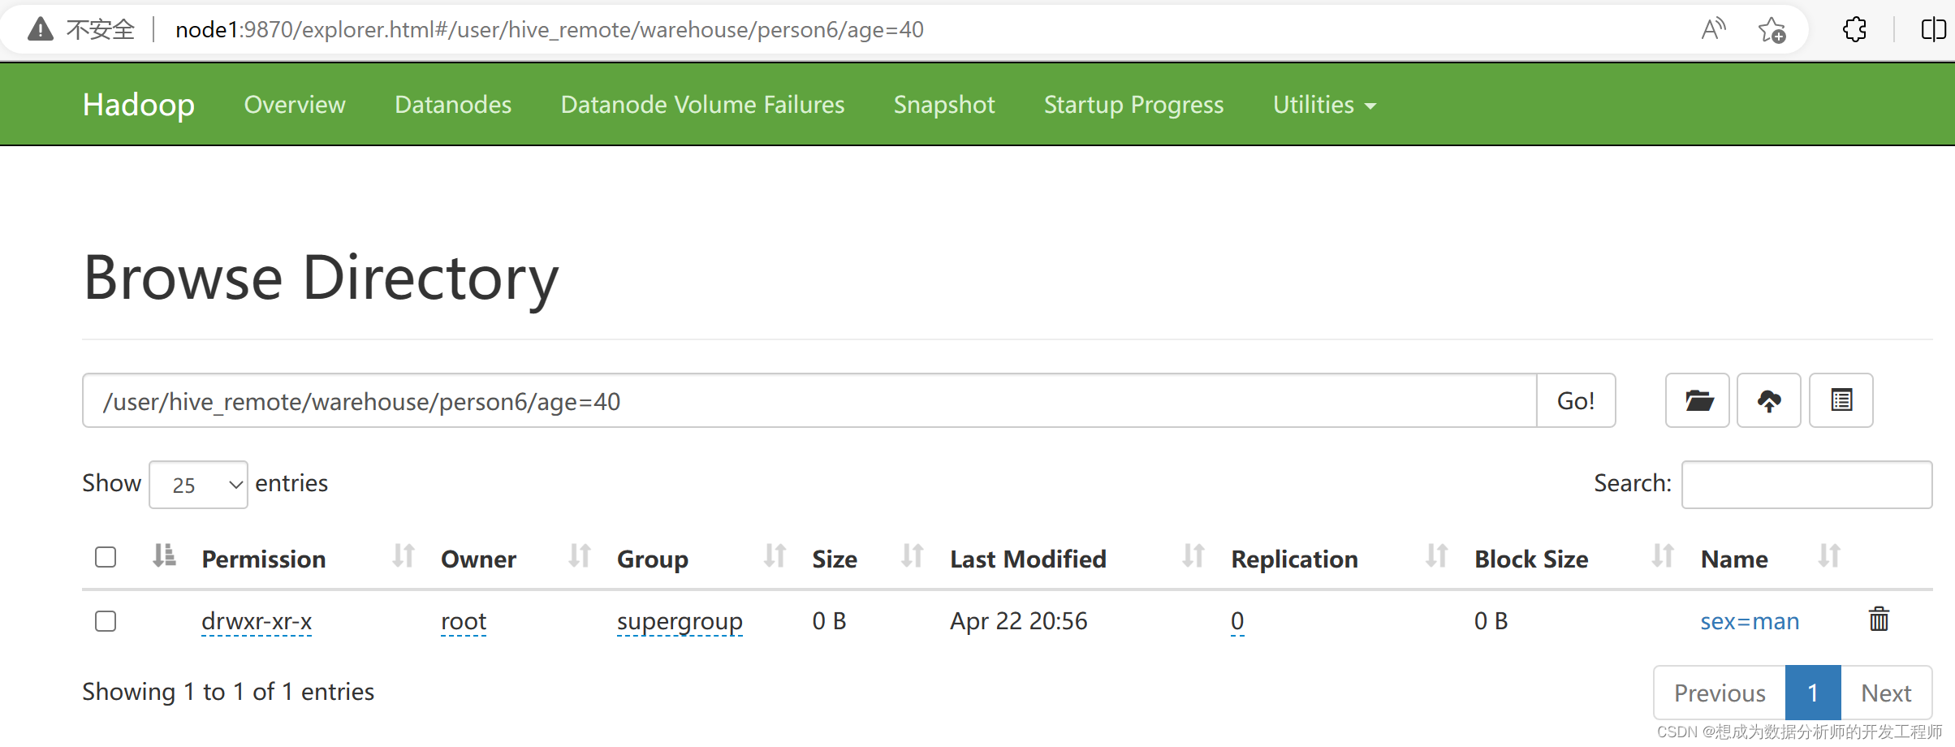This screenshot has height=747, width=1955.
Task: Click the Showing 1 to 1 of 1 entries text
Action: click(228, 692)
